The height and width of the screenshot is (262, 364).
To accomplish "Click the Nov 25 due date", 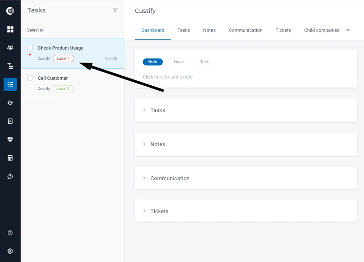I will point(111,59).
